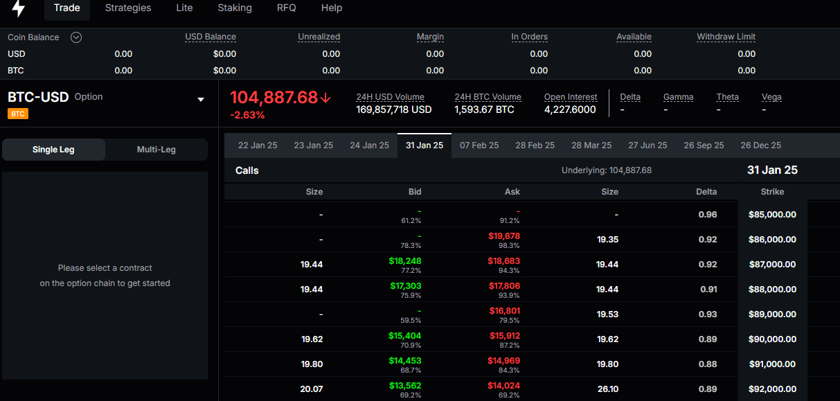Screen dimensions: 840x401
Task: Click the $17,806 ask price
Action: coord(504,286)
